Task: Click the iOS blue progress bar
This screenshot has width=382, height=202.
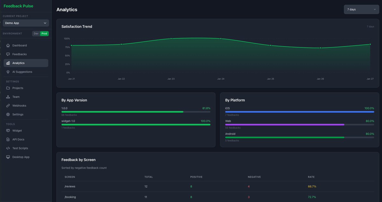Action: 300,112
